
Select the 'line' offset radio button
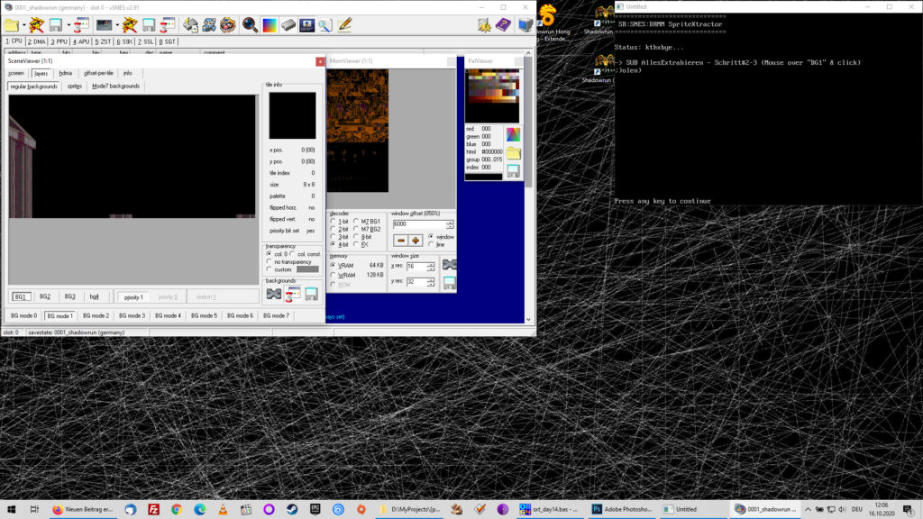tap(432, 245)
